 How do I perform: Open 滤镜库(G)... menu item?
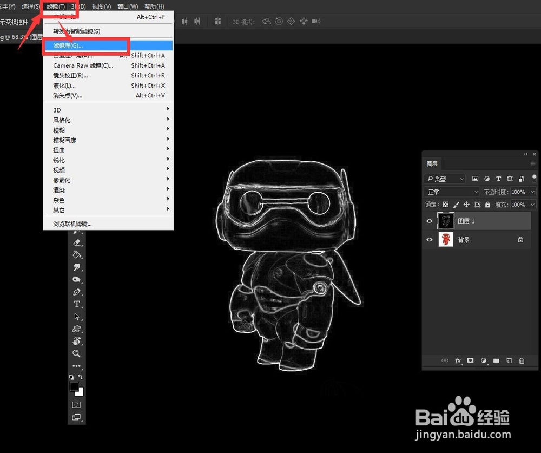(x=108, y=45)
